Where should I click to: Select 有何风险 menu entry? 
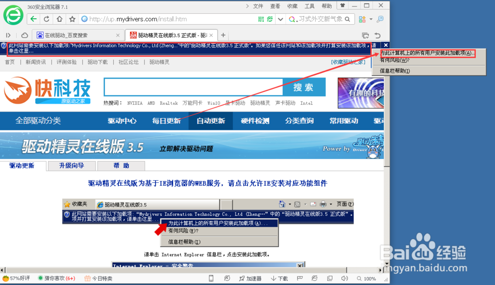point(395,60)
